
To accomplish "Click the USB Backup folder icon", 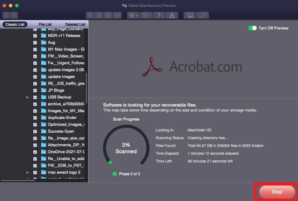I will (44, 97).
